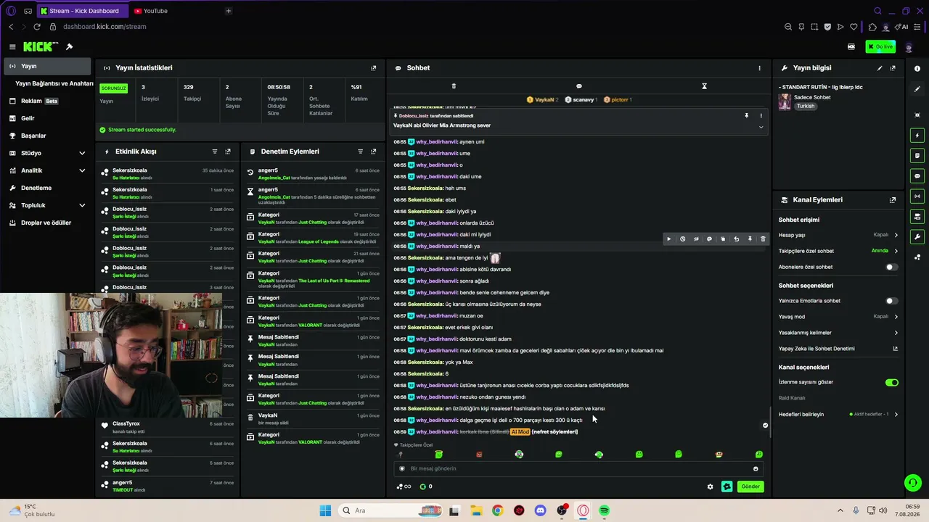Pop out the Yayın bilgisi panel
929x522 pixels.
[893, 68]
